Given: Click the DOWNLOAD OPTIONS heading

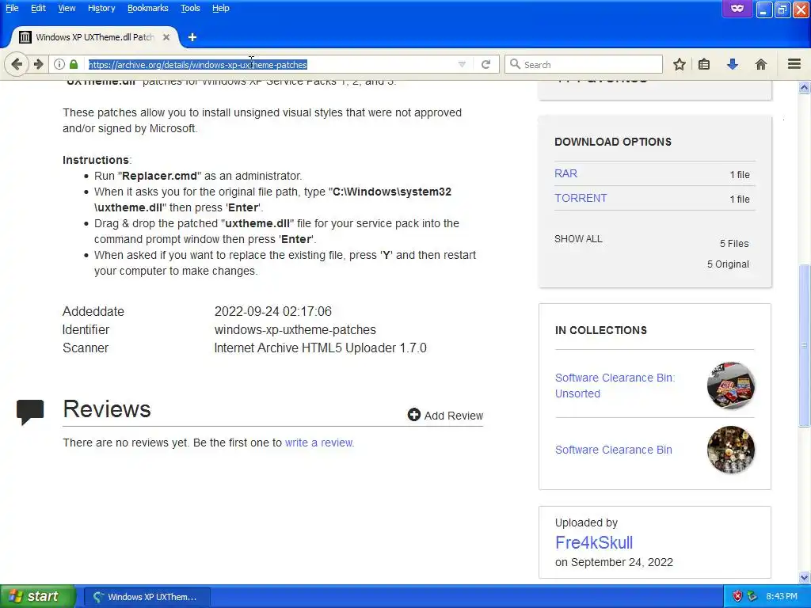Looking at the screenshot, I should 613,142.
